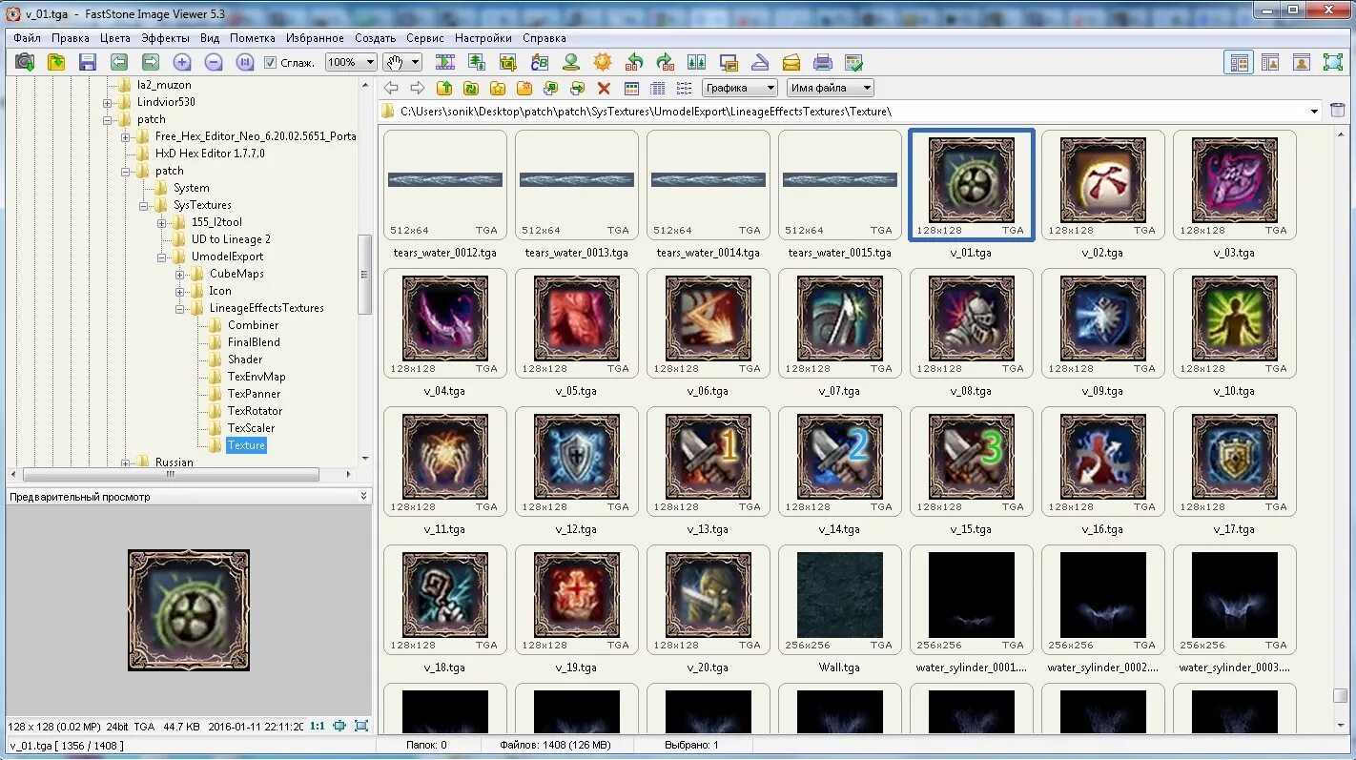Click the Rotate Left icon
1356x760 pixels.
click(x=634, y=62)
